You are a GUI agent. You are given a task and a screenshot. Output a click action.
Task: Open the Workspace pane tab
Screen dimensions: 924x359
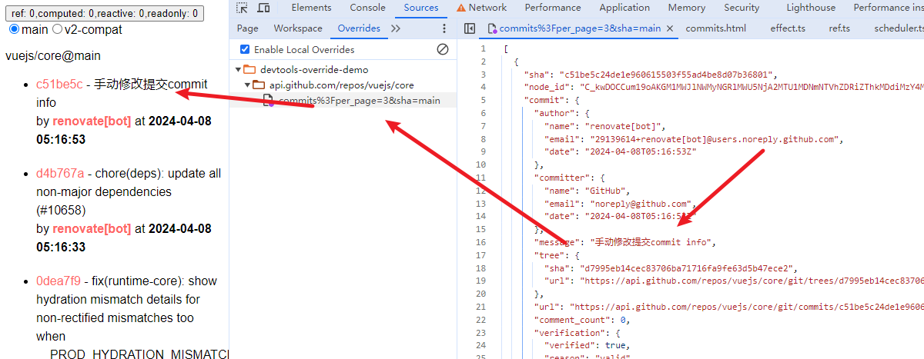tap(298, 28)
